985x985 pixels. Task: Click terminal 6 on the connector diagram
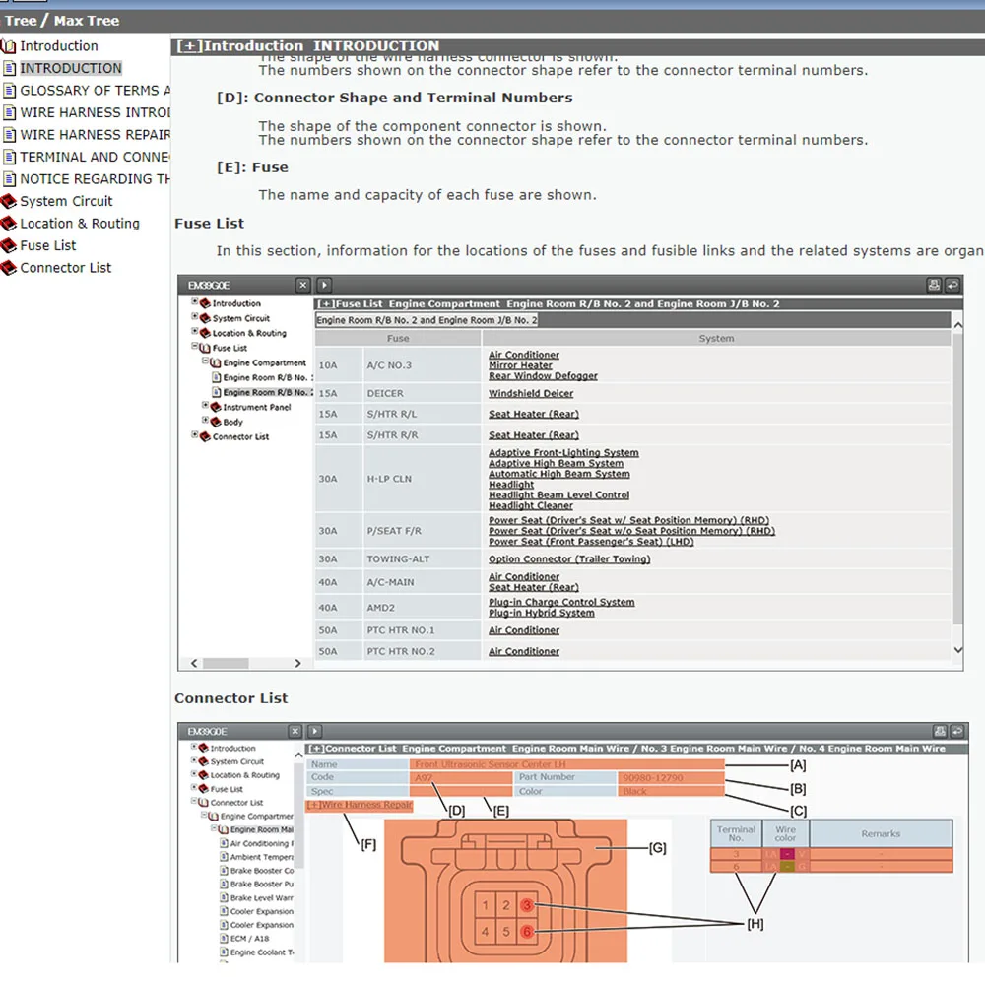527,932
